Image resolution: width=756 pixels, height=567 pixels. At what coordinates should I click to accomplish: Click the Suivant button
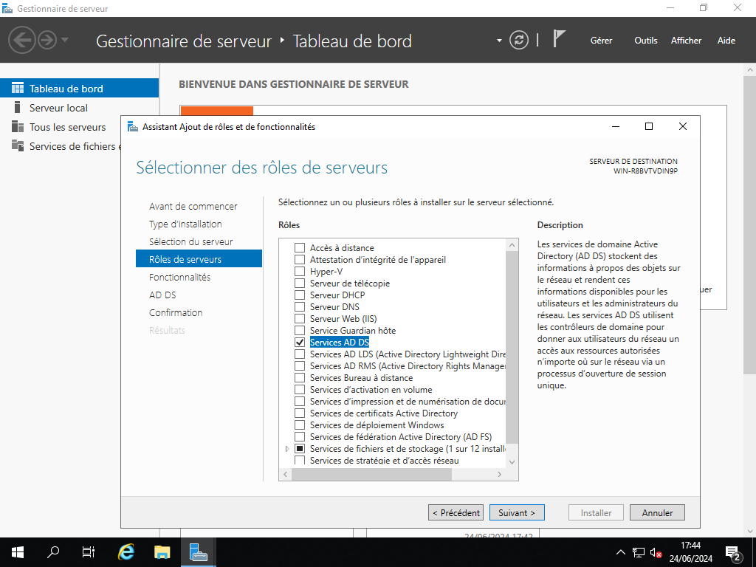(517, 512)
